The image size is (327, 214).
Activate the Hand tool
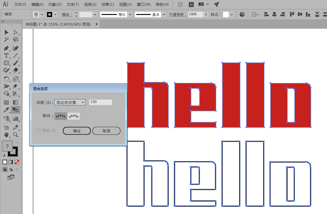click(x=6, y=135)
